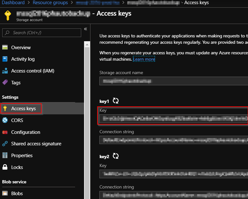
Task: Focus the Search (Ctrl+/) field
Action: click(42, 33)
